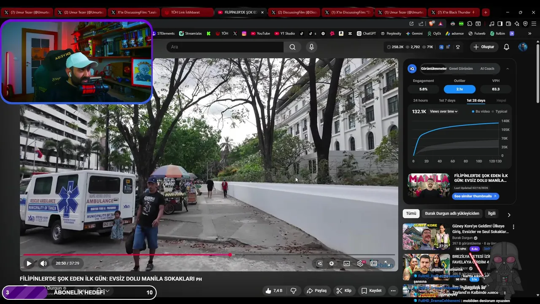The image size is (540, 304).
Task: Open the YT Studio bookmark
Action: coord(285,33)
